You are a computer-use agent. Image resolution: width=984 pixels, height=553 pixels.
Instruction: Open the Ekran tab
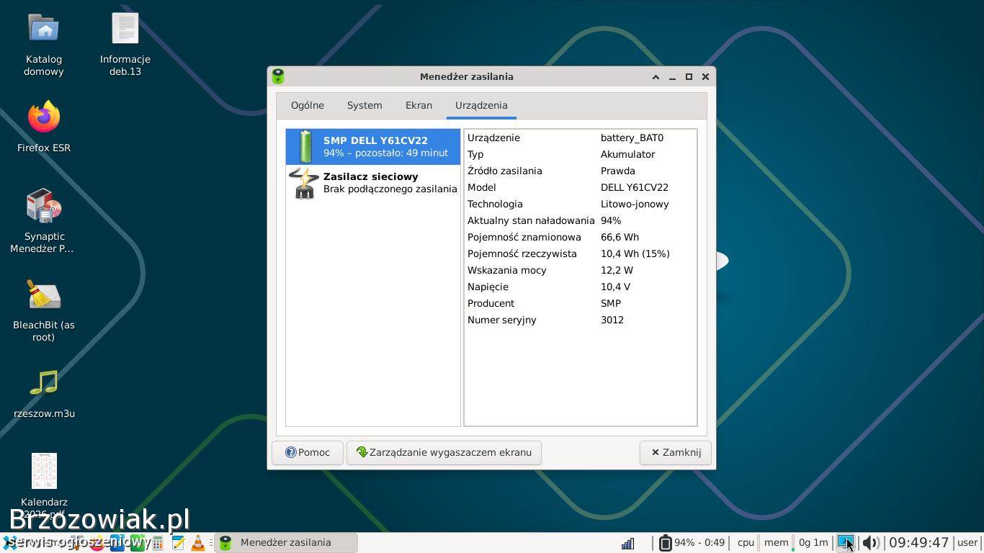[419, 105]
